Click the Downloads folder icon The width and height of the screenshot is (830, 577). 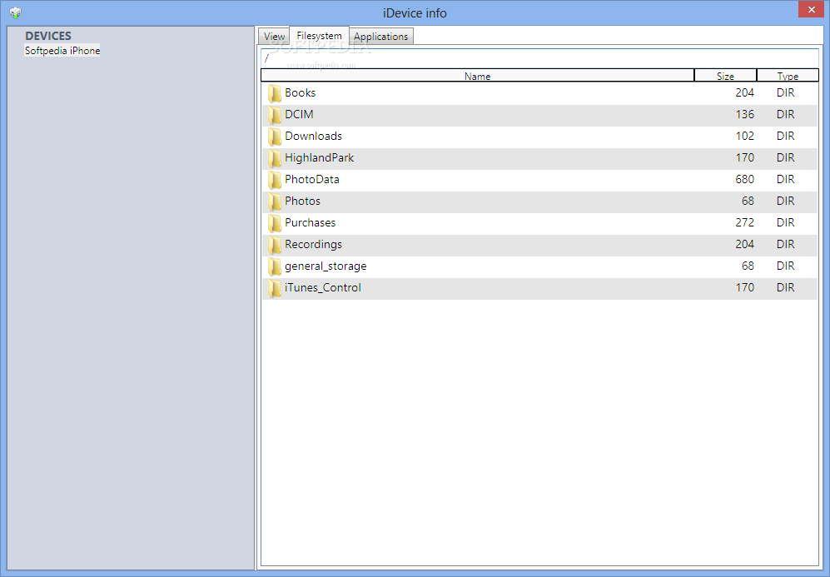(x=274, y=137)
